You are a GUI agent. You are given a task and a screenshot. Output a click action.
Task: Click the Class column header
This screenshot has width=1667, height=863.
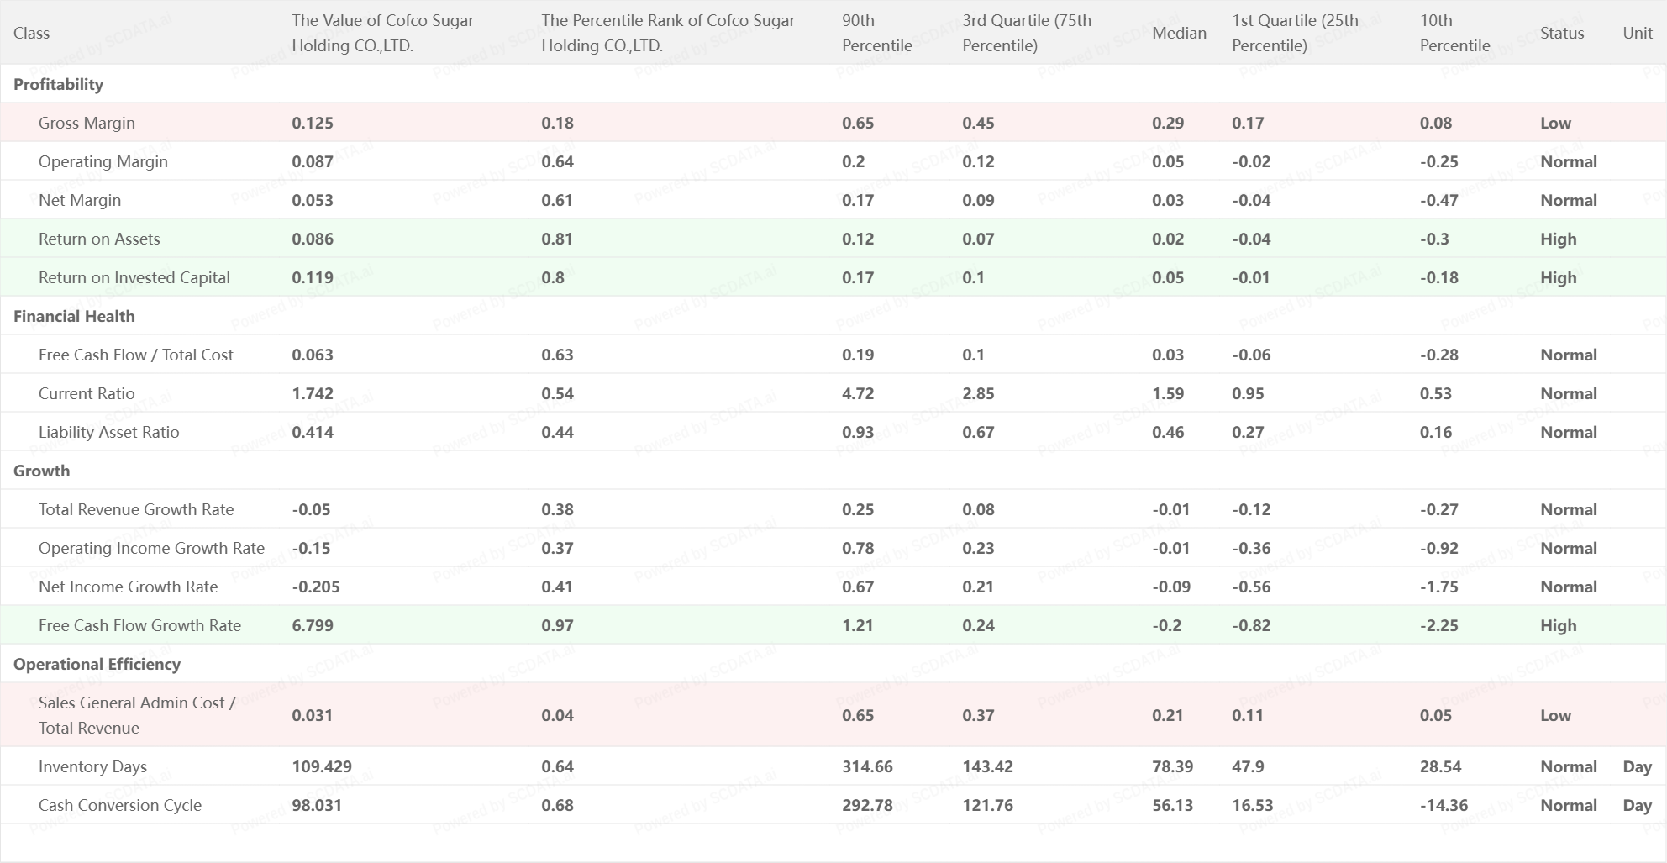click(x=31, y=33)
